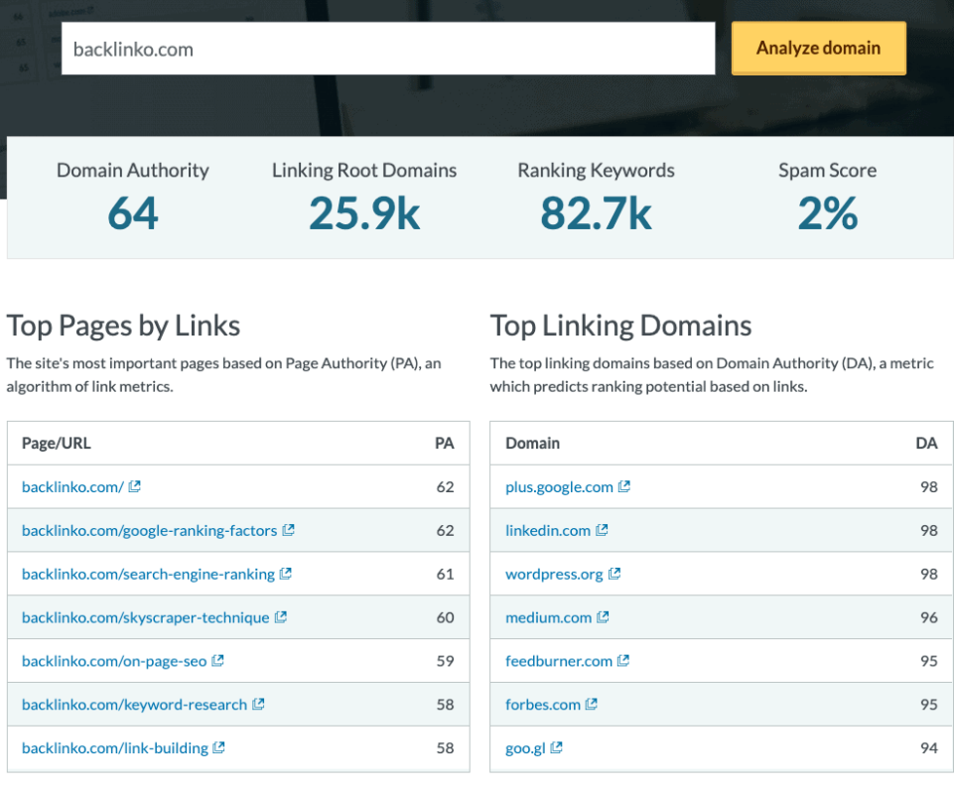
Task: Click the backlinko.com/link-building link
Action: (114, 748)
